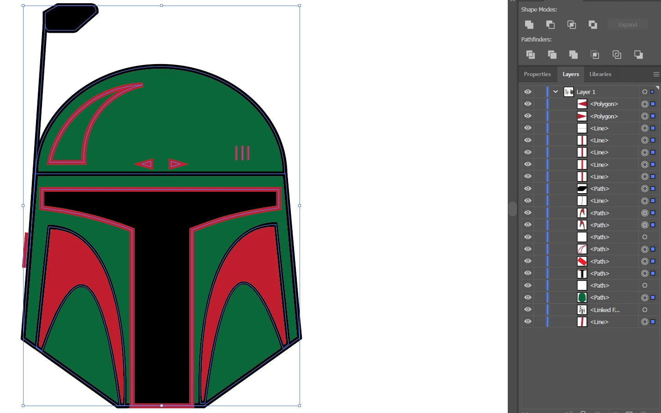Viewport: 661px width, 413px height.
Task: Hide the red diagonal rectangle Path sublayer
Action: tap(528, 261)
